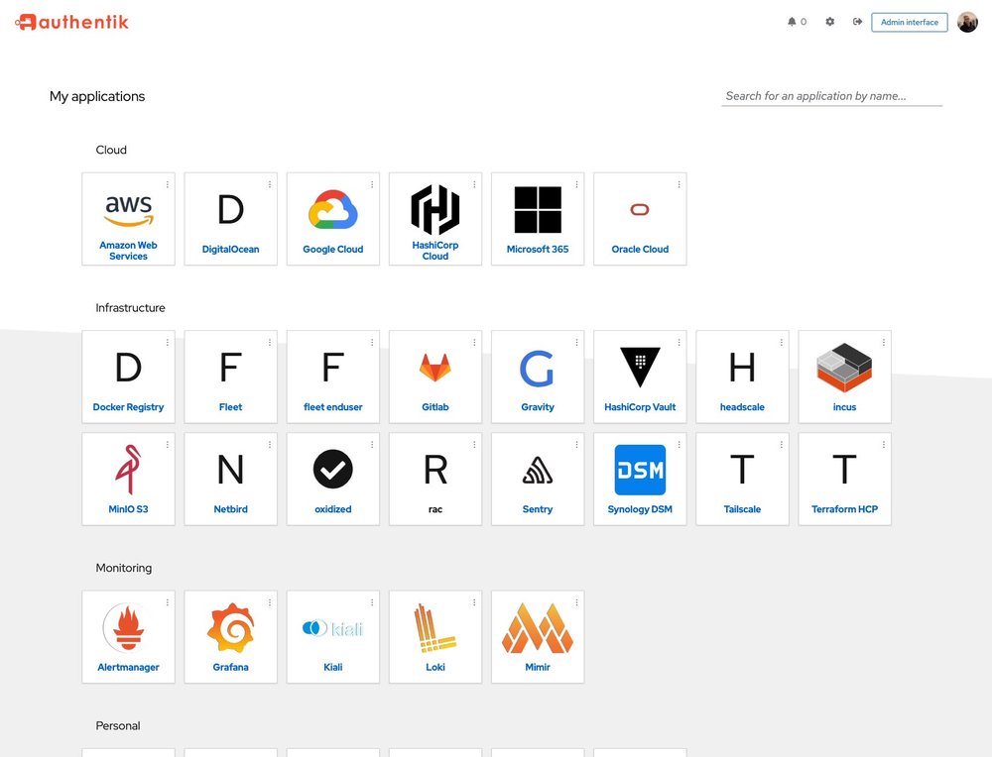Open the user avatar picture
This screenshot has height=757, width=992.
pyautogui.click(x=967, y=22)
